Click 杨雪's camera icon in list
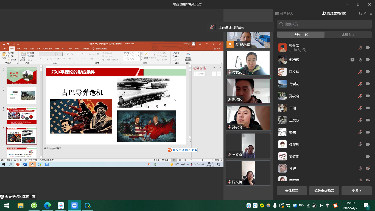This screenshot has width=375, height=211. [368, 132]
